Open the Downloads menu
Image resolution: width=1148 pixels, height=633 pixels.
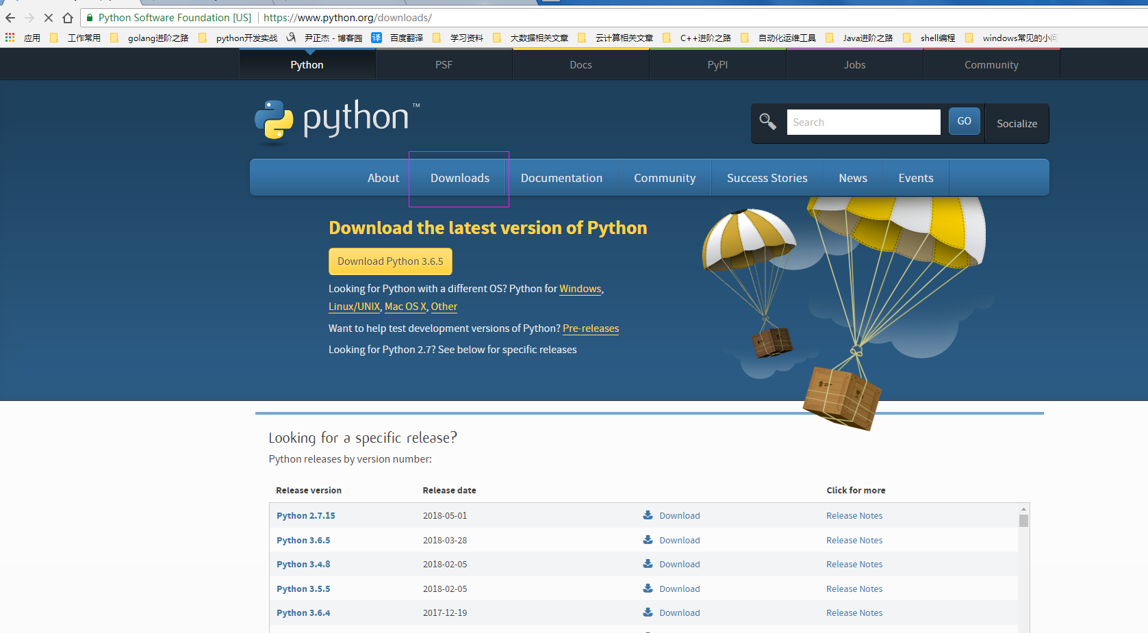(460, 178)
